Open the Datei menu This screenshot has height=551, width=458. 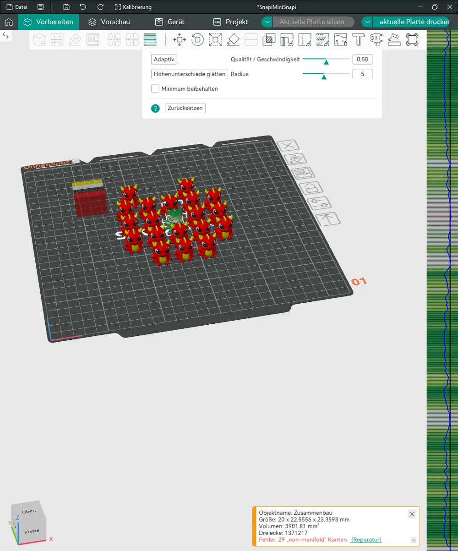pos(17,7)
